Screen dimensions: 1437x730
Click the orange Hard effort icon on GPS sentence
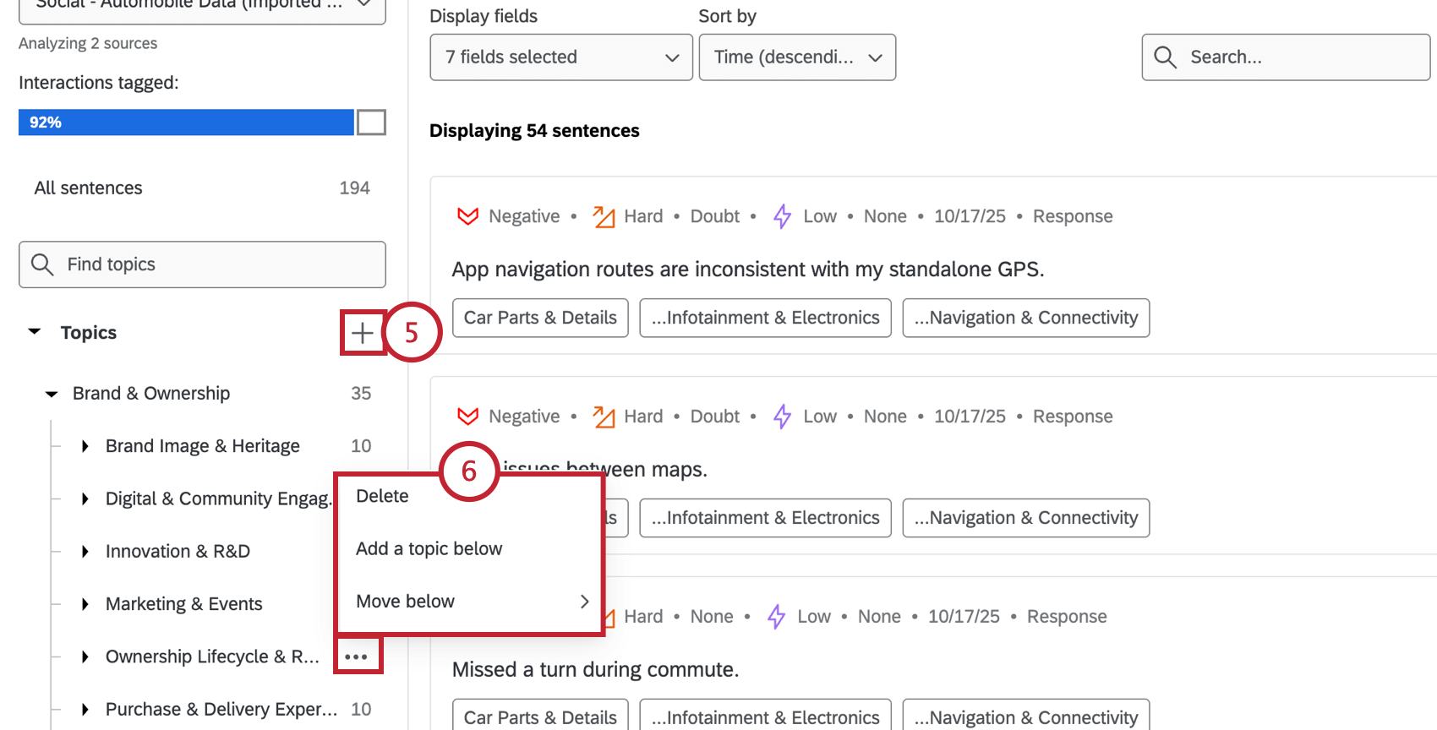[603, 215]
